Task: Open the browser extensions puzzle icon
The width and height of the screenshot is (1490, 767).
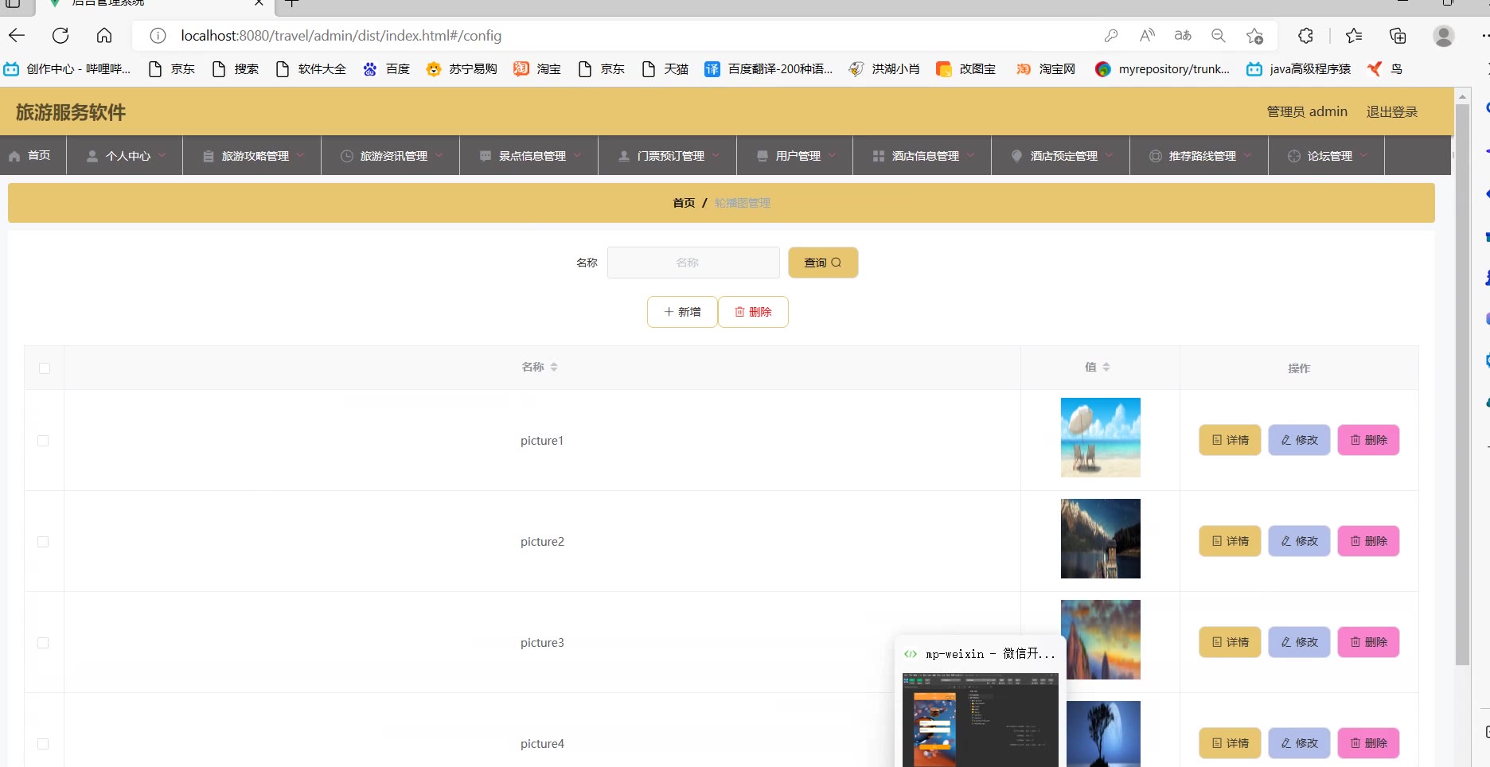Action: [1306, 36]
